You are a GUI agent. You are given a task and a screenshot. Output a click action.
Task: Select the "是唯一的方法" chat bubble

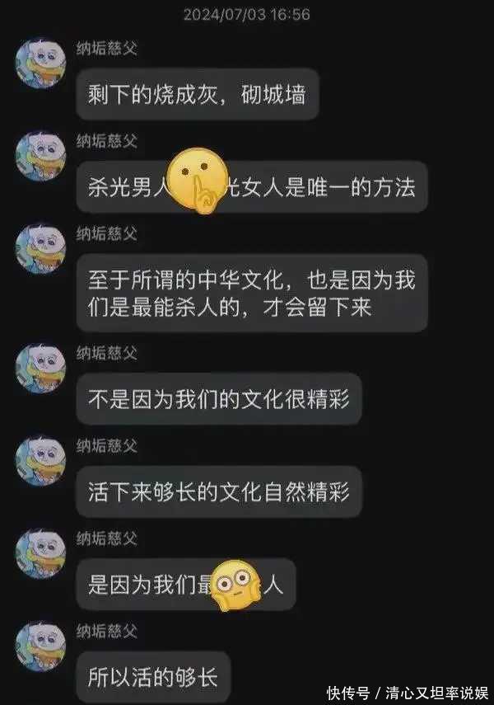(x=252, y=187)
